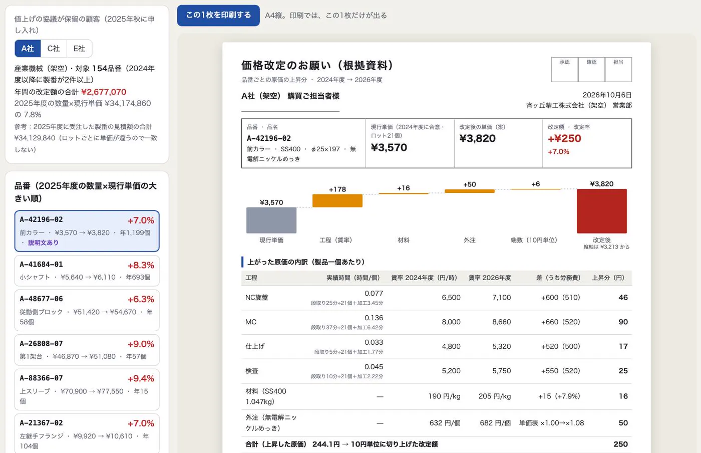This screenshot has width=701, height=453.
Task: Click the red 改定後 ¥3,820 bar
Action: [602, 211]
